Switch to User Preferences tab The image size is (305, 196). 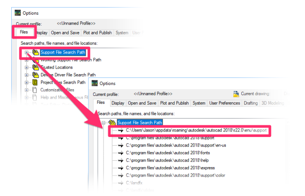tap(225, 103)
